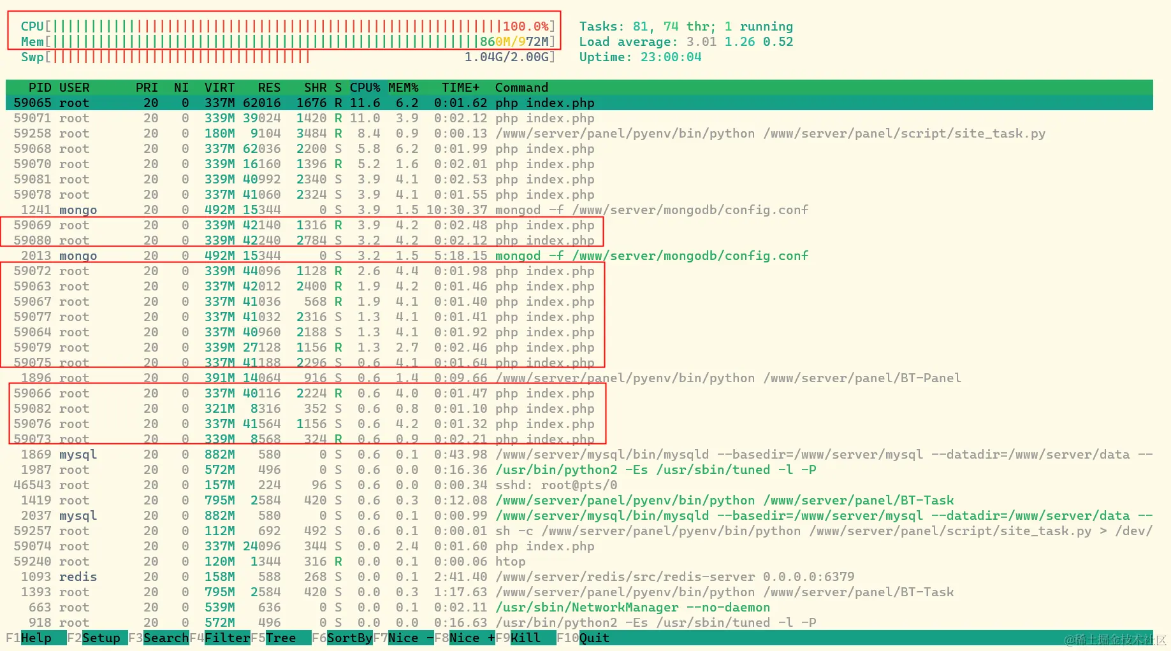Click the Load average line
This screenshot has width=1171, height=651.
(x=686, y=41)
